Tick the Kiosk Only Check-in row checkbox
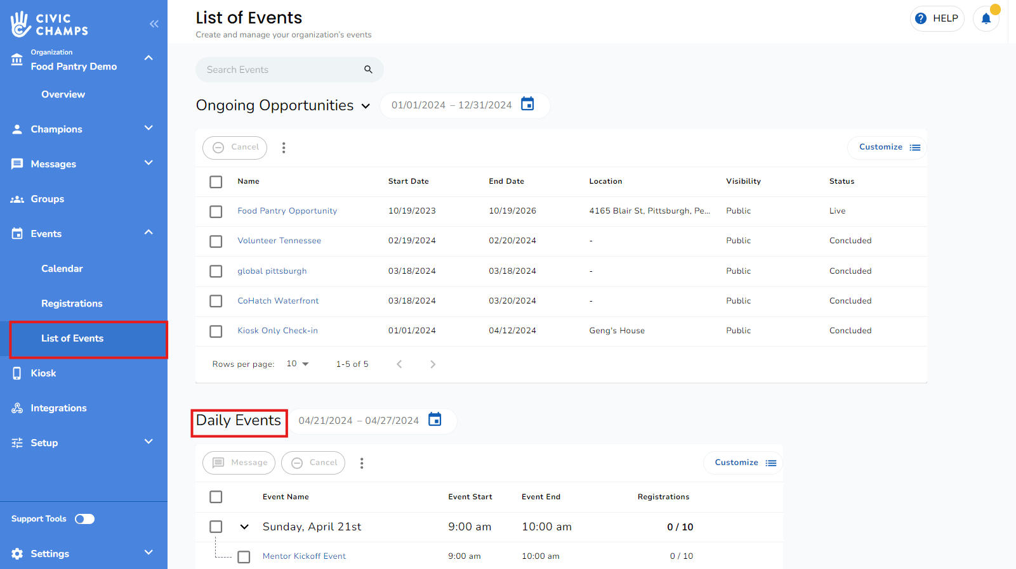 (x=216, y=331)
